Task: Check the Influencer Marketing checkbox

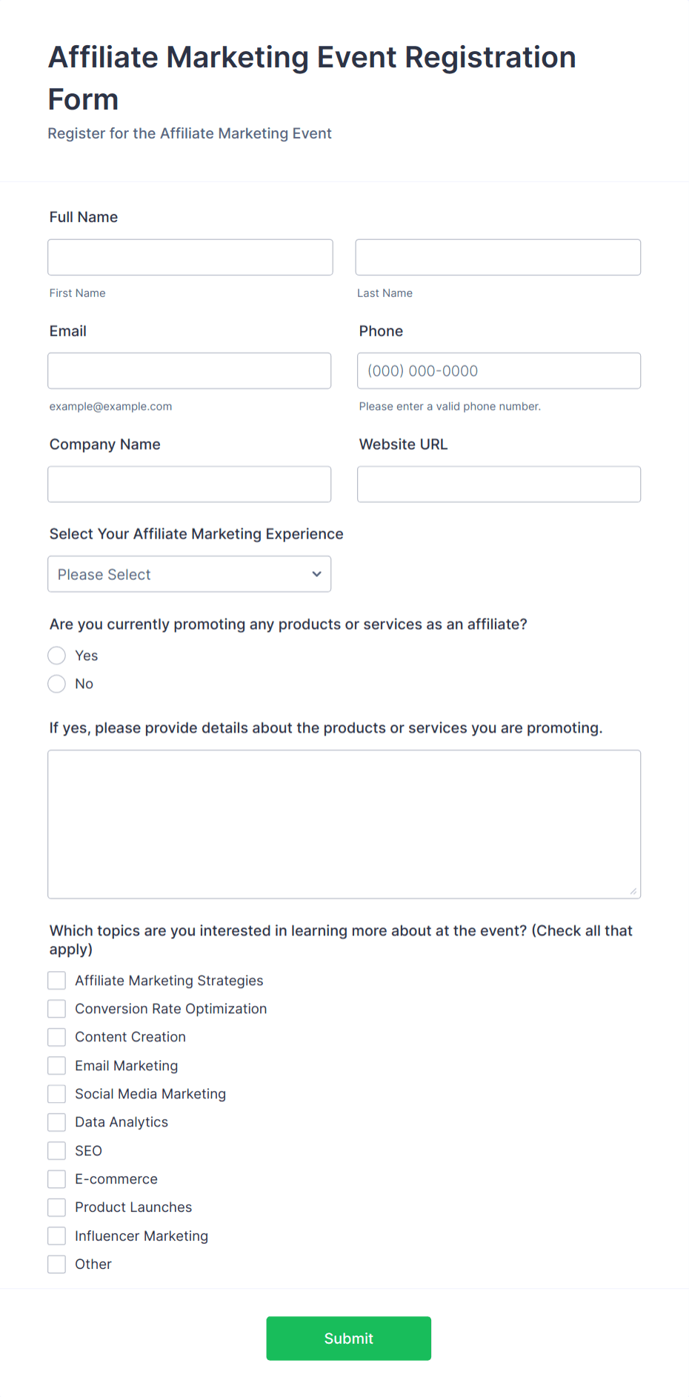Action: pyautogui.click(x=56, y=1236)
